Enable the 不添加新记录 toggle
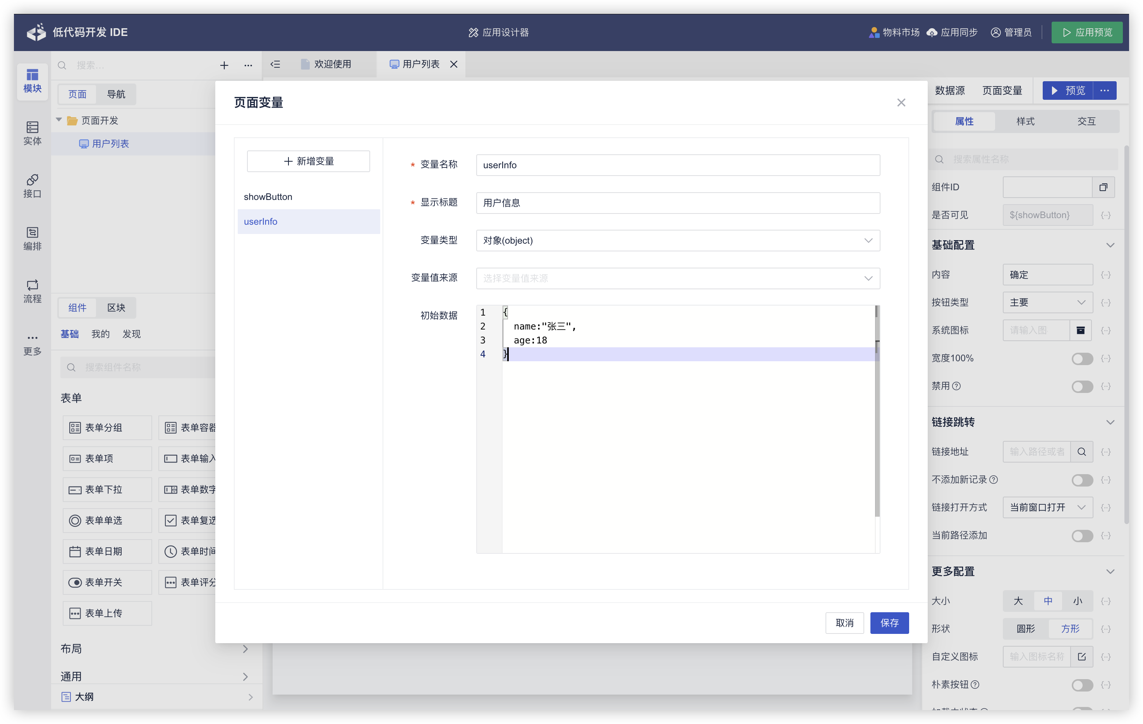This screenshot has width=1143, height=724. click(x=1082, y=480)
